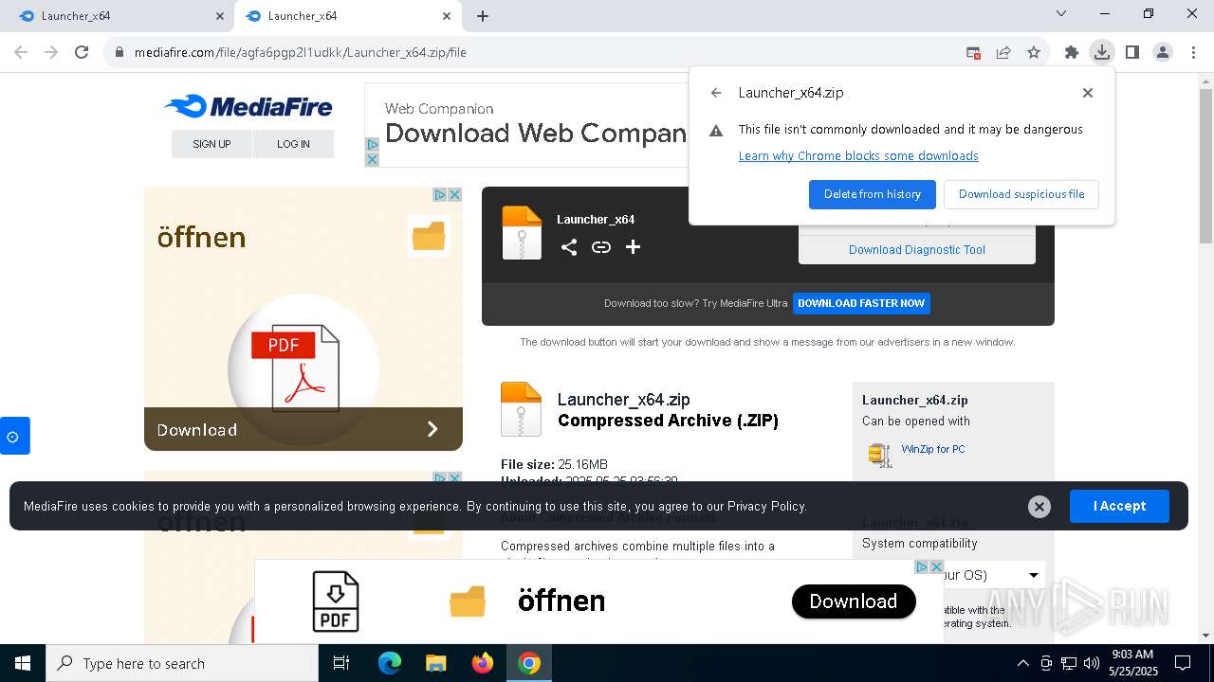Viewport: 1214px width, 682px height.
Task: Click the Chrome icon on the taskbar
Action: click(x=529, y=663)
